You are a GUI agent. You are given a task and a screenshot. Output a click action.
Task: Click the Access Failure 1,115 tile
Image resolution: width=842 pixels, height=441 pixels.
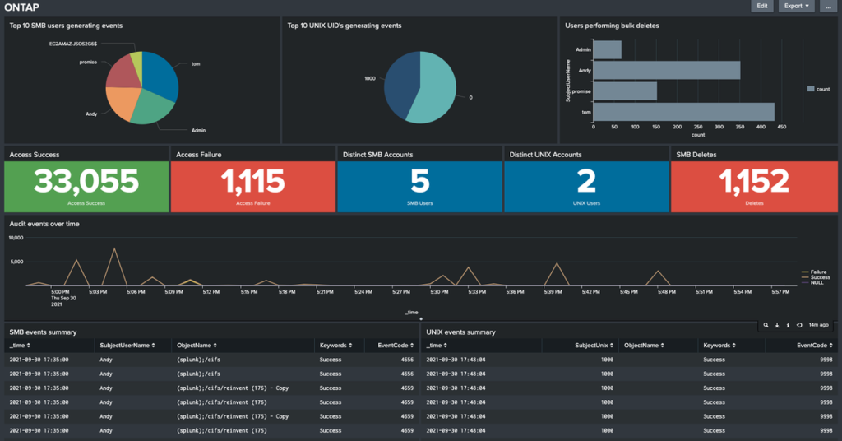(x=252, y=182)
